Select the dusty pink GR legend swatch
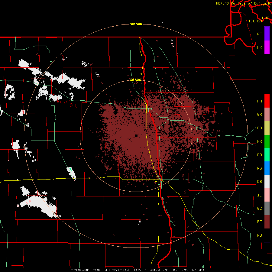Screen dimensions: 272x272 click(267, 114)
